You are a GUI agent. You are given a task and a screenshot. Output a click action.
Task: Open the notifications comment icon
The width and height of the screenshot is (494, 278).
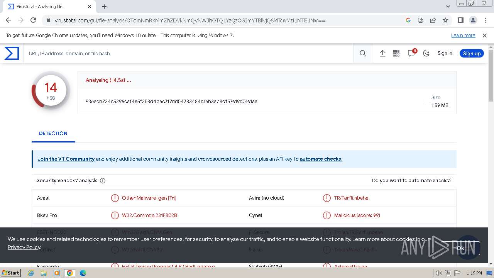click(x=411, y=53)
